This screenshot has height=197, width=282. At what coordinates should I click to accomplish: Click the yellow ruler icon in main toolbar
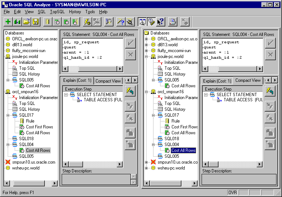pyautogui.click(x=47, y=22)
